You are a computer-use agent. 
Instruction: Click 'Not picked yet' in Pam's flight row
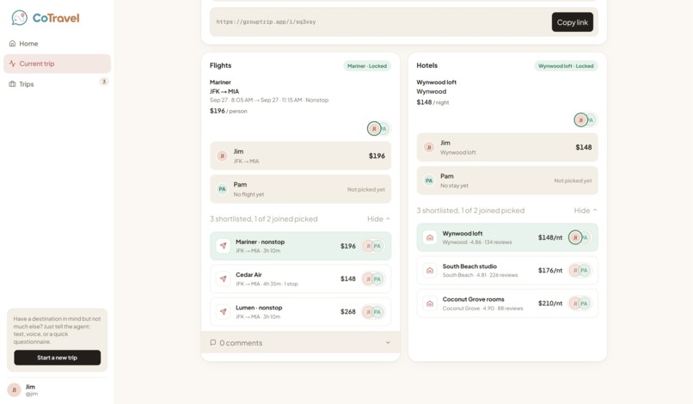click(x=366, y=189)
